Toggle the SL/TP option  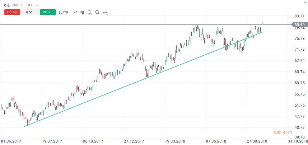63,12
